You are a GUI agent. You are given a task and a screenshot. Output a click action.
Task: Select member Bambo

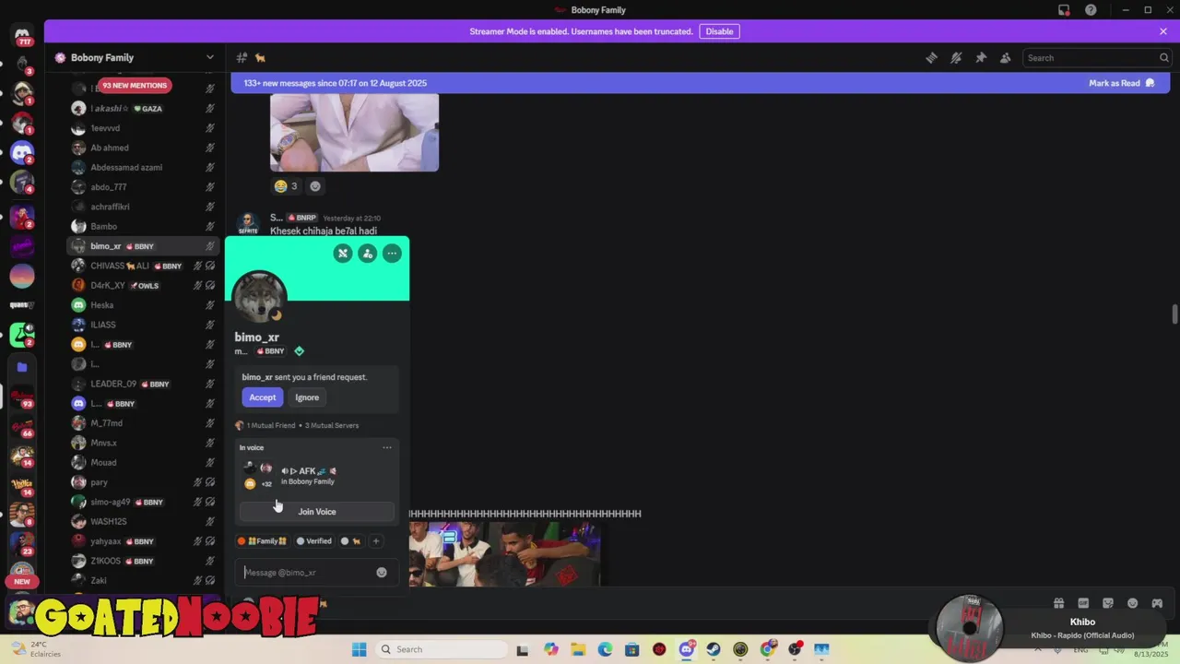pyautogui.click(x=143, y=226)
